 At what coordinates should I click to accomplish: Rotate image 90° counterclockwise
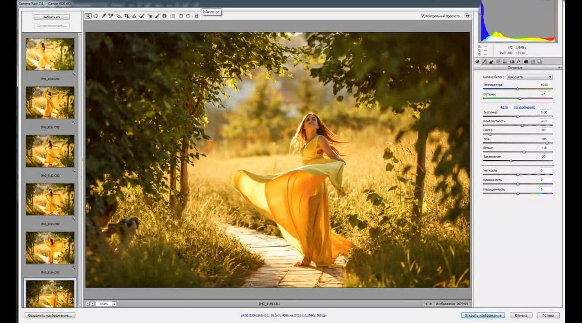181,16
